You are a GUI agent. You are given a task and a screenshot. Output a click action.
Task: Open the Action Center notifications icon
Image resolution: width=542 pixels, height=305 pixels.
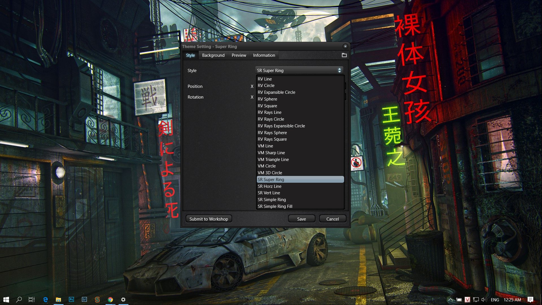(530, 300)
